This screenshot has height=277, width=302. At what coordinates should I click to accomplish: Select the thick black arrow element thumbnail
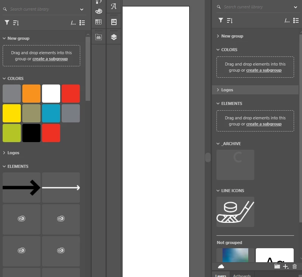tap(22, 188)
